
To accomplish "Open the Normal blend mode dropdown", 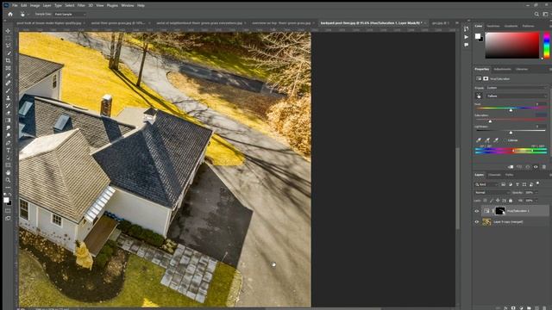I will [x=492, y=192].
